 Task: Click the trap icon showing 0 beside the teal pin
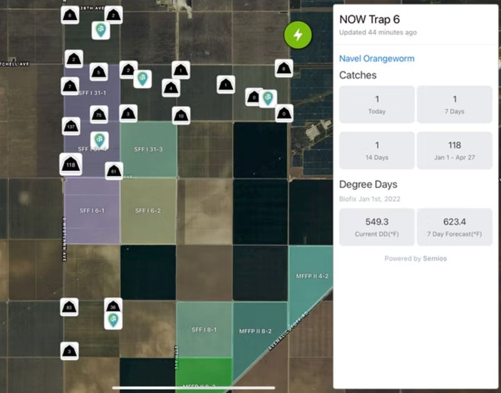coord(254,98)
